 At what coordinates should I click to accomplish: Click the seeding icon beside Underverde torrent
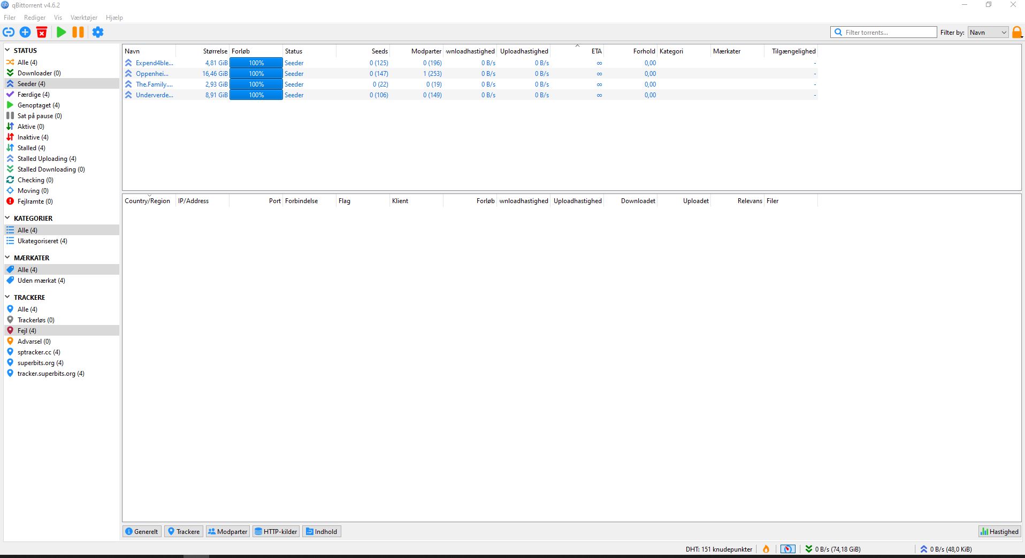click(x=128, y=95)
